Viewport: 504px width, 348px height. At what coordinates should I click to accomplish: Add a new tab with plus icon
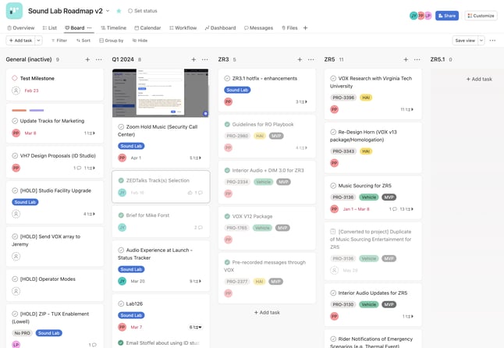305,28
